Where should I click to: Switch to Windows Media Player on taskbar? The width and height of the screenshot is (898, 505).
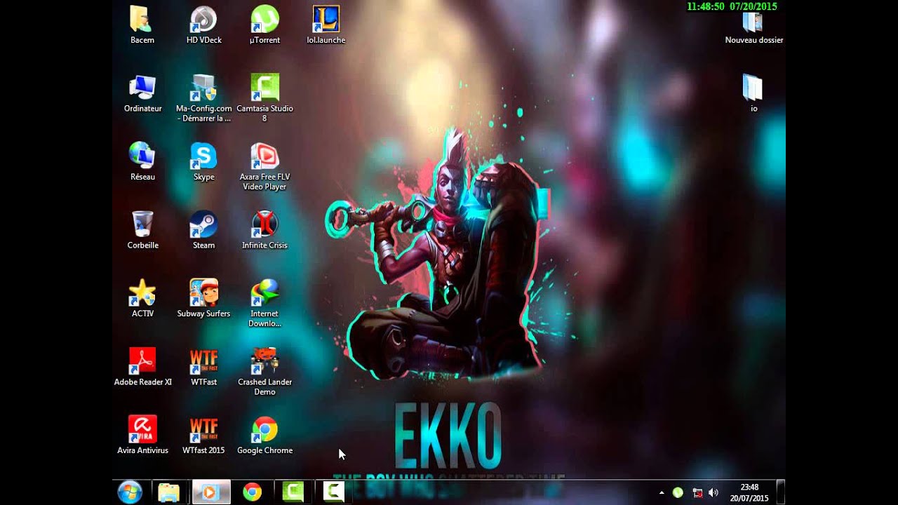210,492
